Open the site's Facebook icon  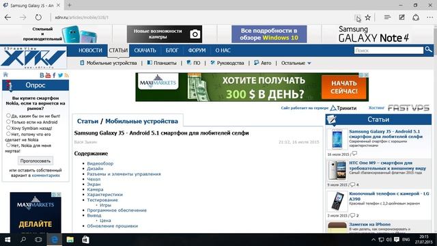[54, 75]
